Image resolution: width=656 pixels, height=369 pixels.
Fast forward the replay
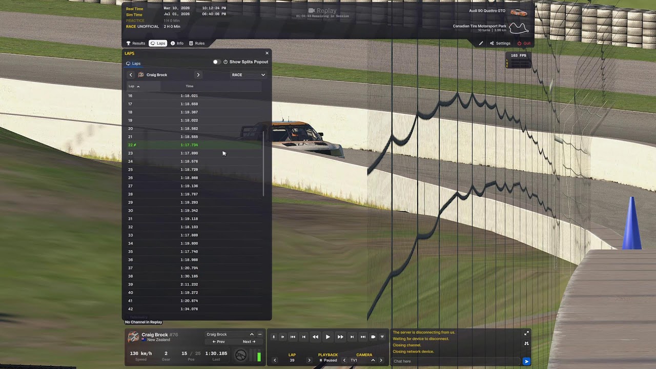(340, 337)
